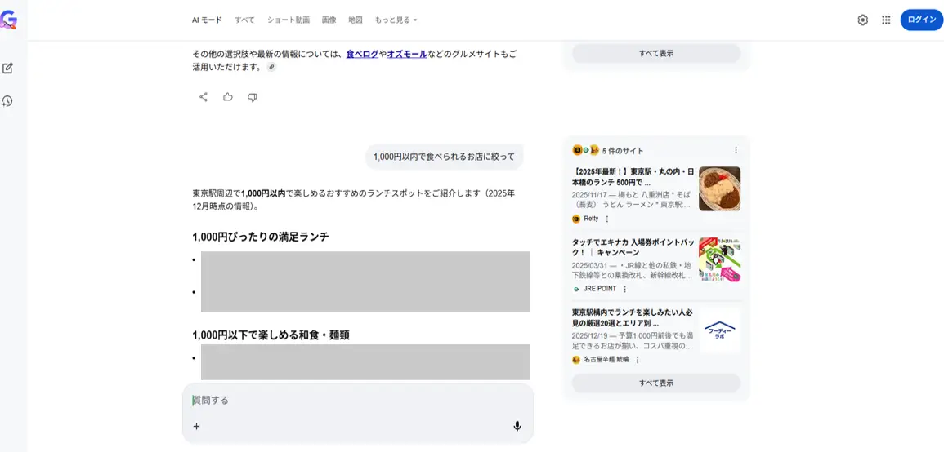
Task: Open the 食べログ link
Action: [x=362, y=54]
